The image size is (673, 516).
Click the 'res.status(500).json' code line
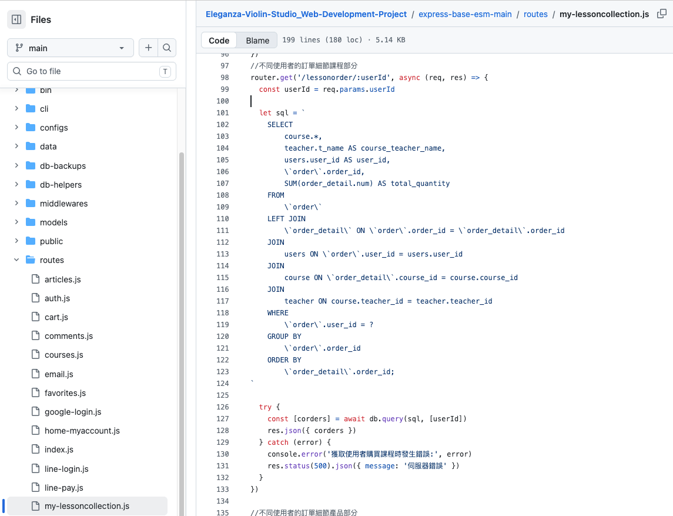coord(363,466)
